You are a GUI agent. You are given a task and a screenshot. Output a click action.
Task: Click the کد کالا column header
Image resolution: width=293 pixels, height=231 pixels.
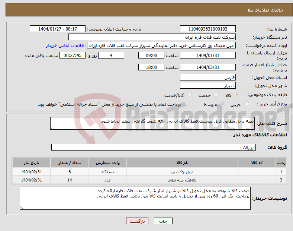coord(257,163)
